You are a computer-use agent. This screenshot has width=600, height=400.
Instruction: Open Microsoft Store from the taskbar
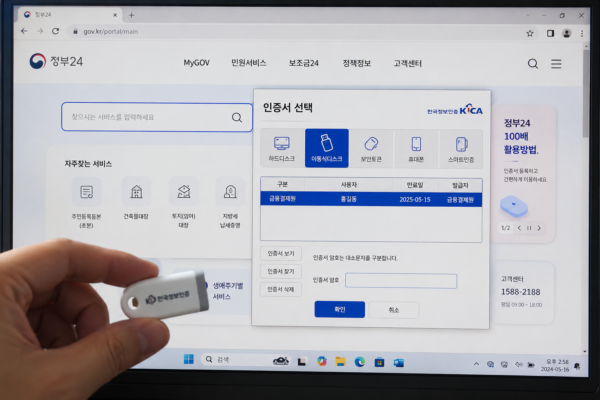pyautogui.click(x=379, y=362)
